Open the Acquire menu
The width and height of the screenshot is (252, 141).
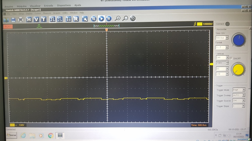click(56, 13)
